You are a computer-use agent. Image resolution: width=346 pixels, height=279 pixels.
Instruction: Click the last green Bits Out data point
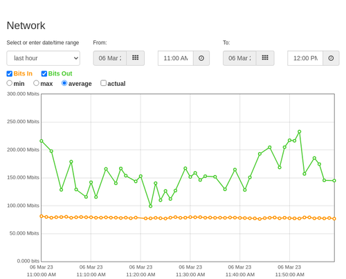[x=334, y=181]
